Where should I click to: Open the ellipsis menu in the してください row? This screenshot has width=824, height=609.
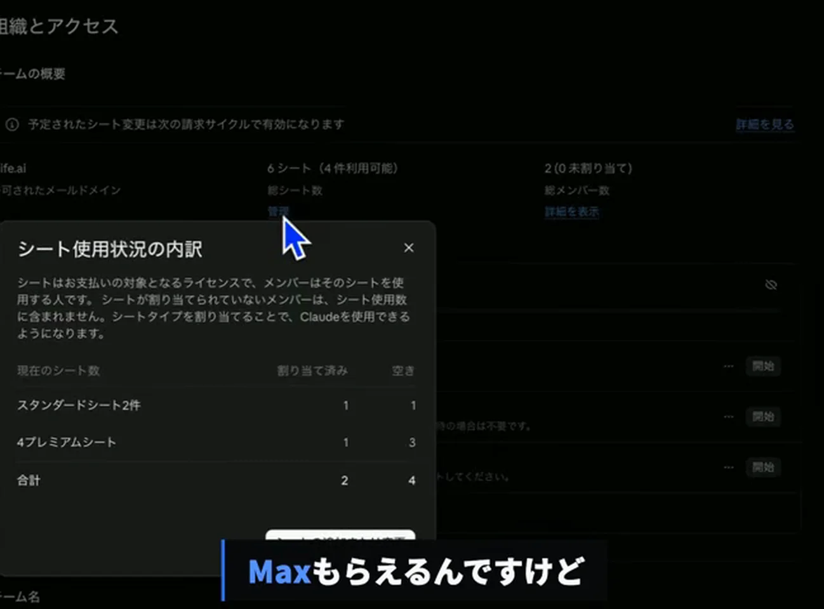coord(729,468)
